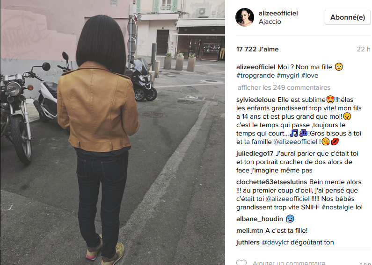Open alizeeofficiel profile avatar picture
The width and height of the screenshot is (372, 265).
245,17
